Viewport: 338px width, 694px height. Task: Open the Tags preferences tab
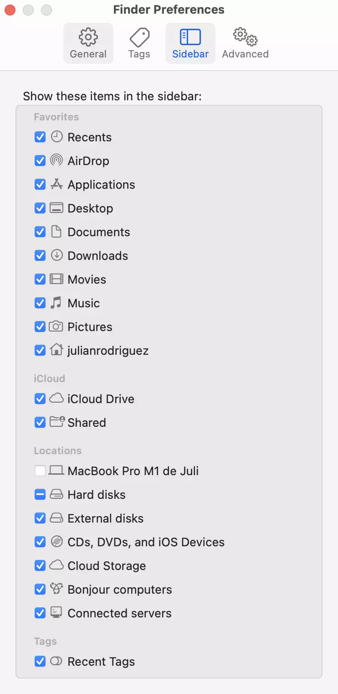[x=139, y=44]
